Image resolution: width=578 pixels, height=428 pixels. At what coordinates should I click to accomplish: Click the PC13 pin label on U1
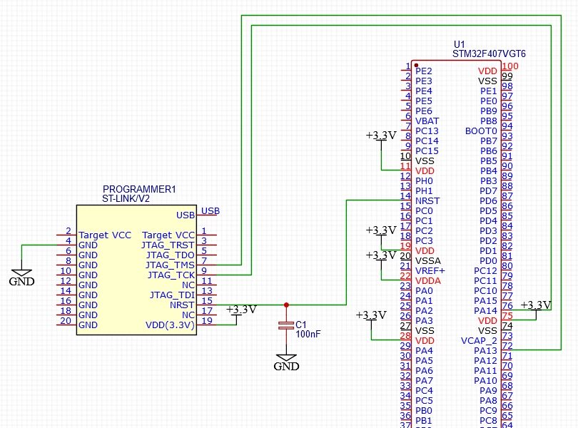coord(427,131)
